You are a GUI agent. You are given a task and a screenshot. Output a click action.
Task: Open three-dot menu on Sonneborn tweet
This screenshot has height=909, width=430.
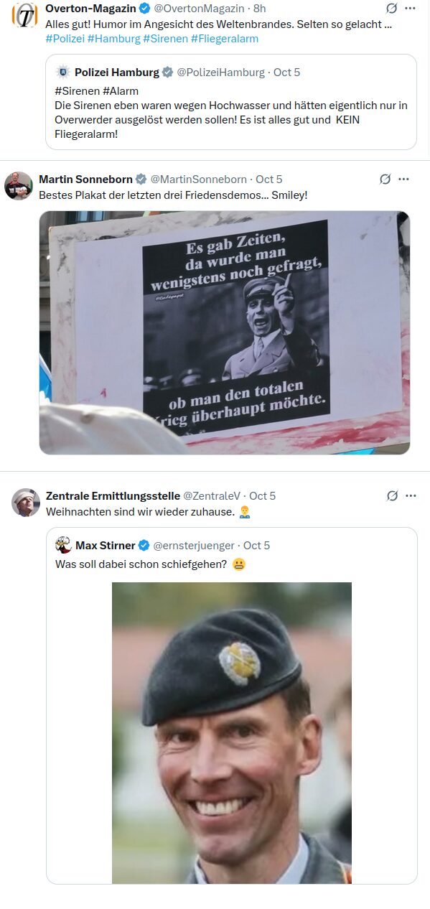pos(403,179)
